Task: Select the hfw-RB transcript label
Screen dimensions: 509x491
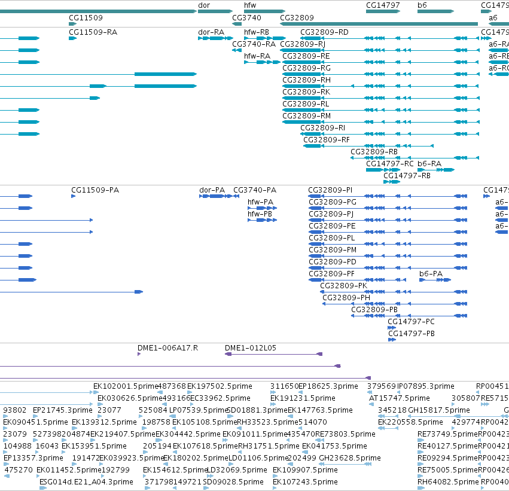Action: 257,32
